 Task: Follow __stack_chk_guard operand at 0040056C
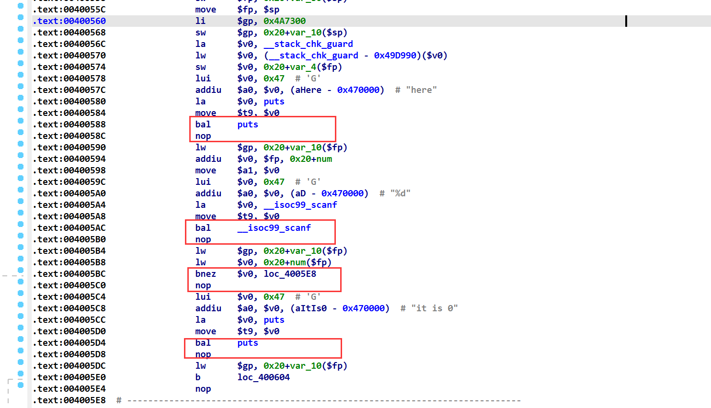click(x=309, y=44)
